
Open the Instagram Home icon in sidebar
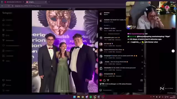pyautogui.click(x=3, y=20)
